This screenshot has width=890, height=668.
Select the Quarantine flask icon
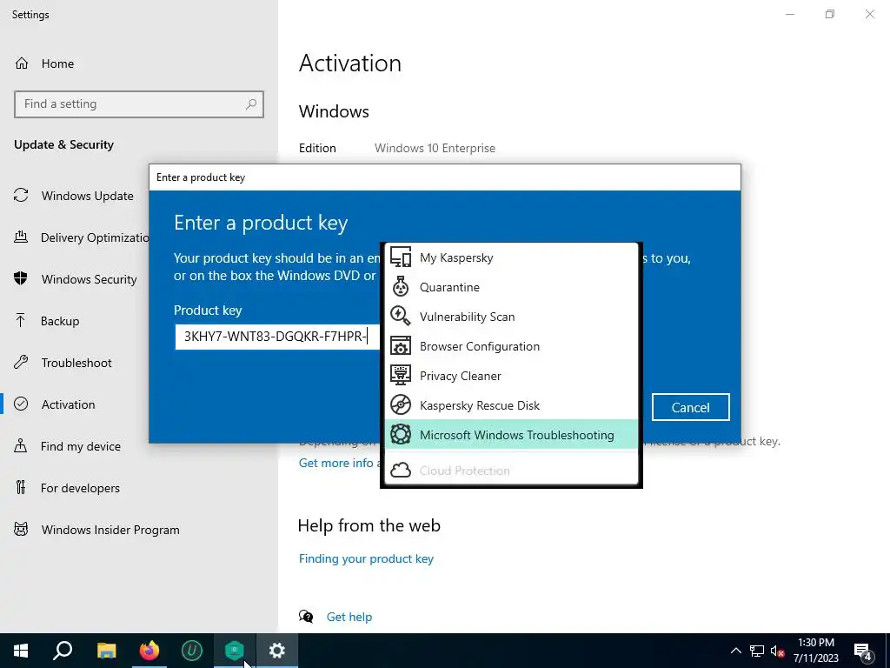click(400, 287)
